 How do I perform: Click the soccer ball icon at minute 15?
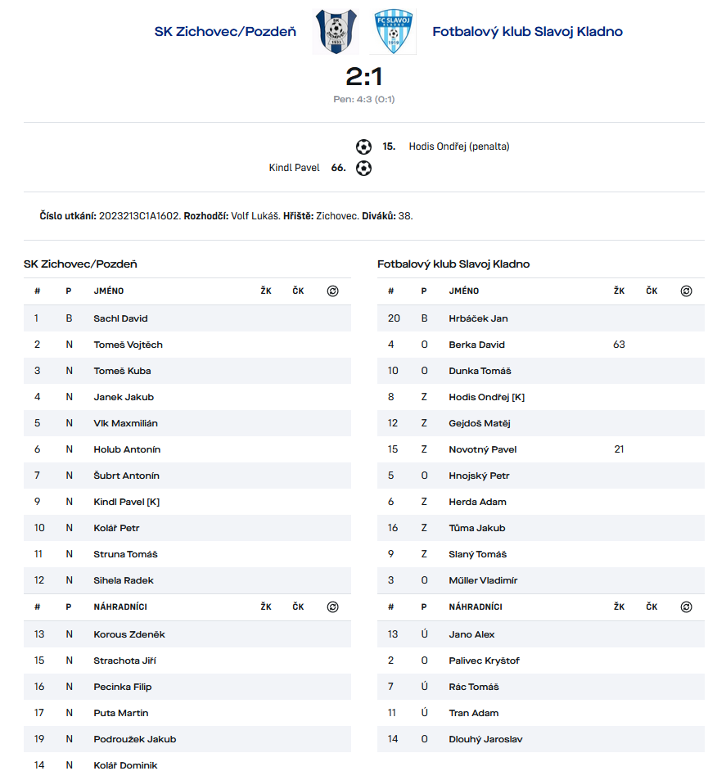point(364,147)
